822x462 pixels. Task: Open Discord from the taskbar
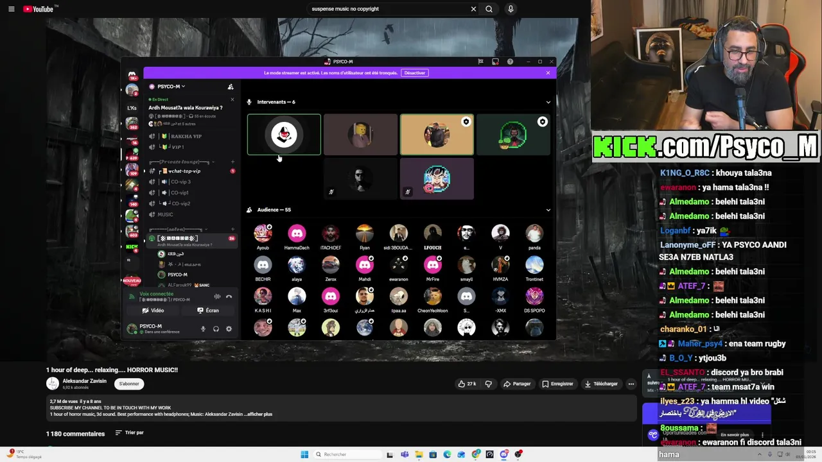pos(504,454)
